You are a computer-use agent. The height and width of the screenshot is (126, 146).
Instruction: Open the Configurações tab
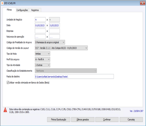[x=22, y=10]
